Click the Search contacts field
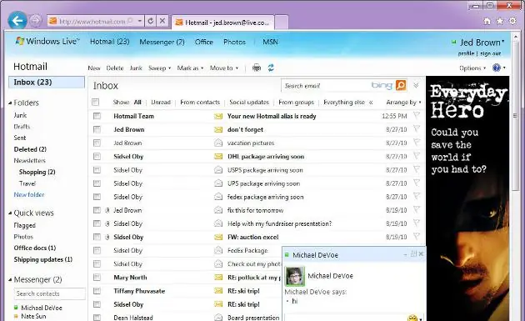 (49, 293)
